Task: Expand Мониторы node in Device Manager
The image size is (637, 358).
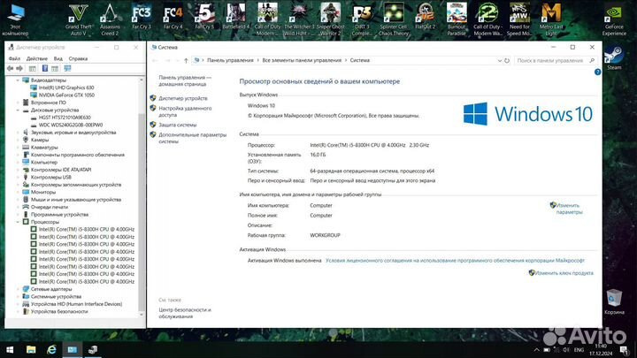Action: tap(18, 192)
